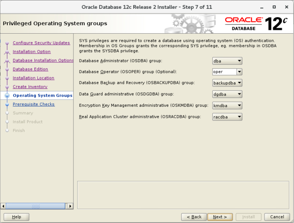Click the Database Administrator (OSDBA) group label
Viewport: 294px width, 223px height.
(x=121, y=61)
